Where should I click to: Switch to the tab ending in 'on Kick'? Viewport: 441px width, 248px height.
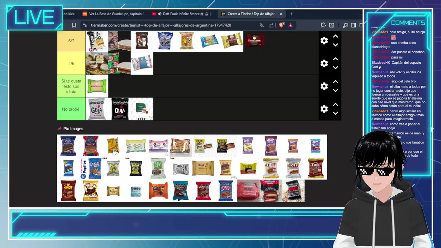click(x=70, y=14)
